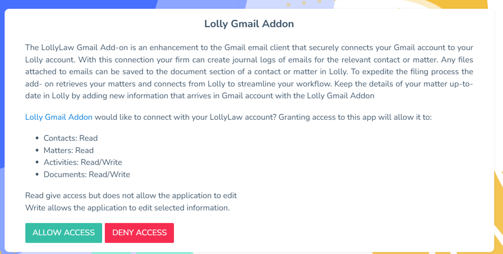Click the Lolly Gmail Addon title heading

click(x=249, y=24)
